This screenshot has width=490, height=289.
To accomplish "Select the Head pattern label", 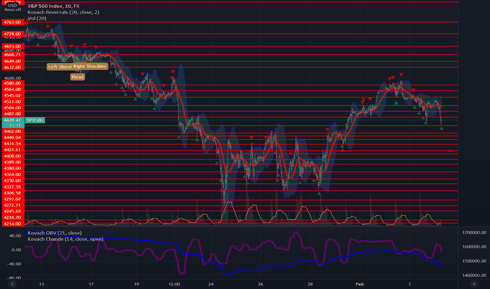I will (x=77, y=77).
